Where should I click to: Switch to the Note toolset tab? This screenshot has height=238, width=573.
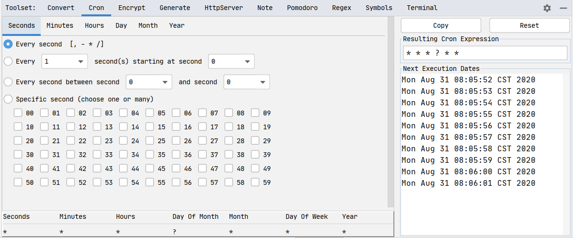pyautogui.click(x=265, y=8)
